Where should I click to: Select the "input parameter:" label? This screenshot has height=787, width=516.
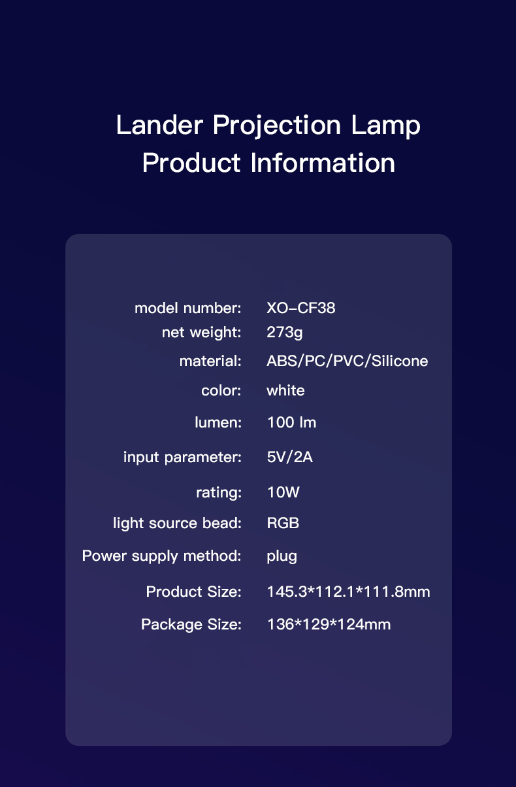click(x=182, y=457)
